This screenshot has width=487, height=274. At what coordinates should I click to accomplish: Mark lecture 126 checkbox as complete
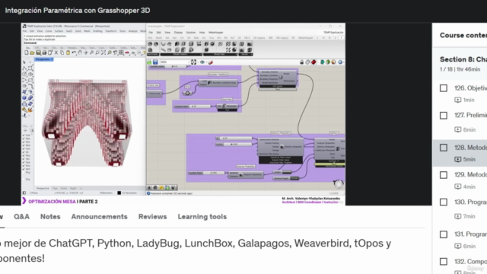[444, 88]
